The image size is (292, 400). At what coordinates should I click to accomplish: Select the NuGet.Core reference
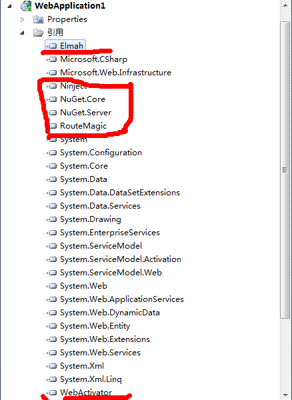[x=83, y=99]
